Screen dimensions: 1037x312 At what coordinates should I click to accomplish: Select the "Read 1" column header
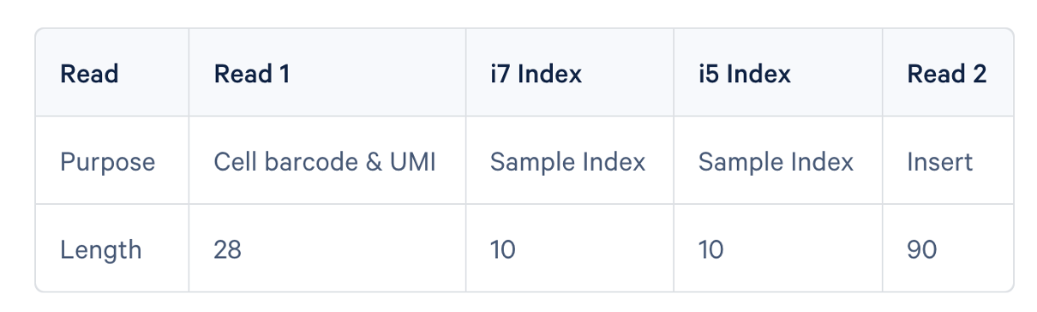coord(327,73)
